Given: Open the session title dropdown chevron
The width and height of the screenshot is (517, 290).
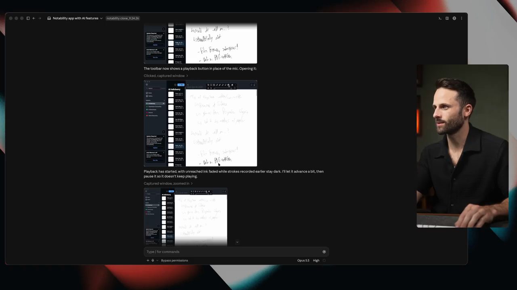Looking at the screenshot, I should click(x=101, y=18).
